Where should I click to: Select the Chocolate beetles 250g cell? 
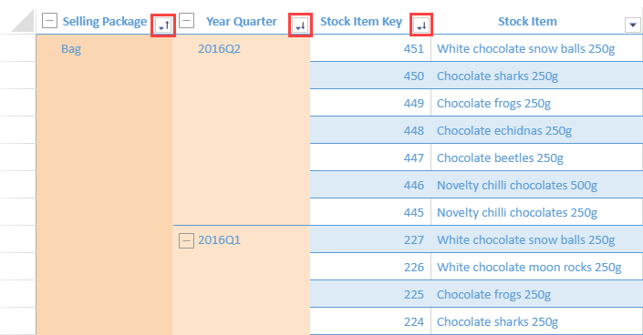(537, 157)
